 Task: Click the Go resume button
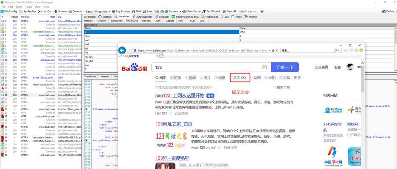[x=48, y=11]
